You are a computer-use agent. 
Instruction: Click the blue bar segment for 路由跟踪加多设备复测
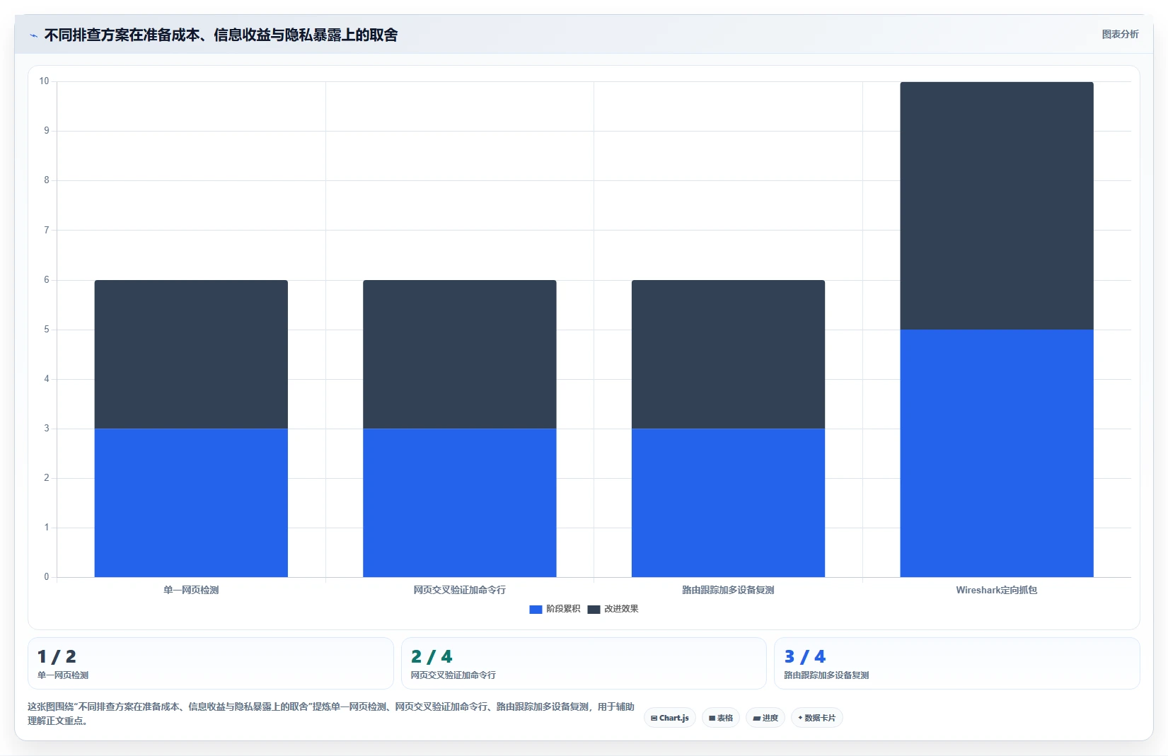point(728,503)
